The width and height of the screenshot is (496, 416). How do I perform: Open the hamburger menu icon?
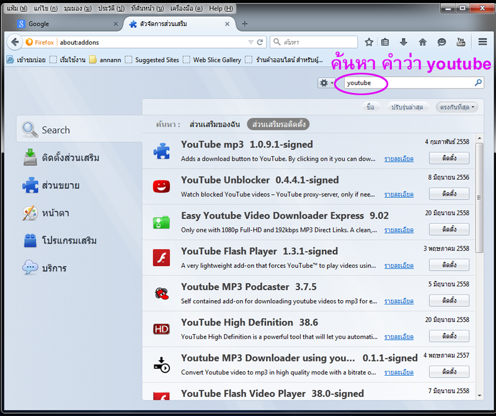(x=483, y=42)
